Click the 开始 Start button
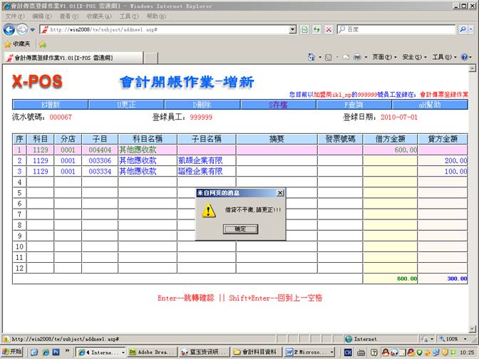The image size is (479, 359). (x=12, y=352)
